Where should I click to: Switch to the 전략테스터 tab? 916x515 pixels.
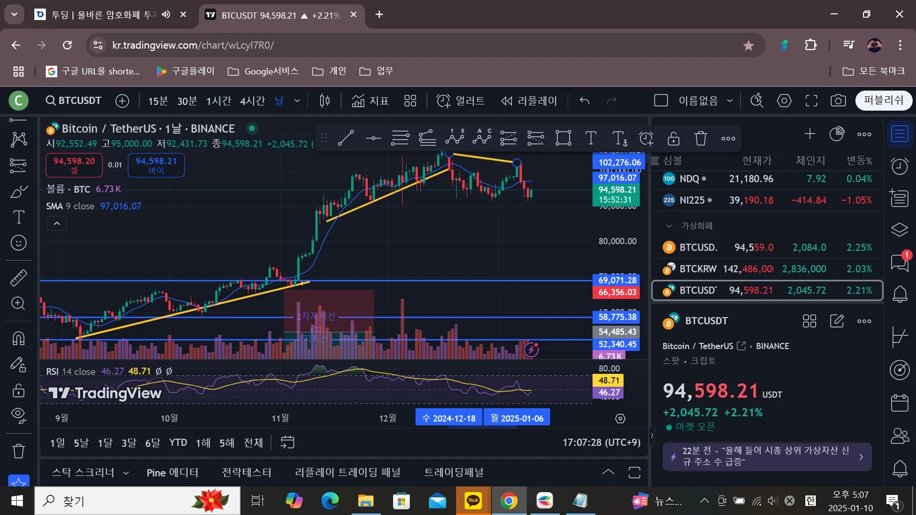(x=246, y=473)
